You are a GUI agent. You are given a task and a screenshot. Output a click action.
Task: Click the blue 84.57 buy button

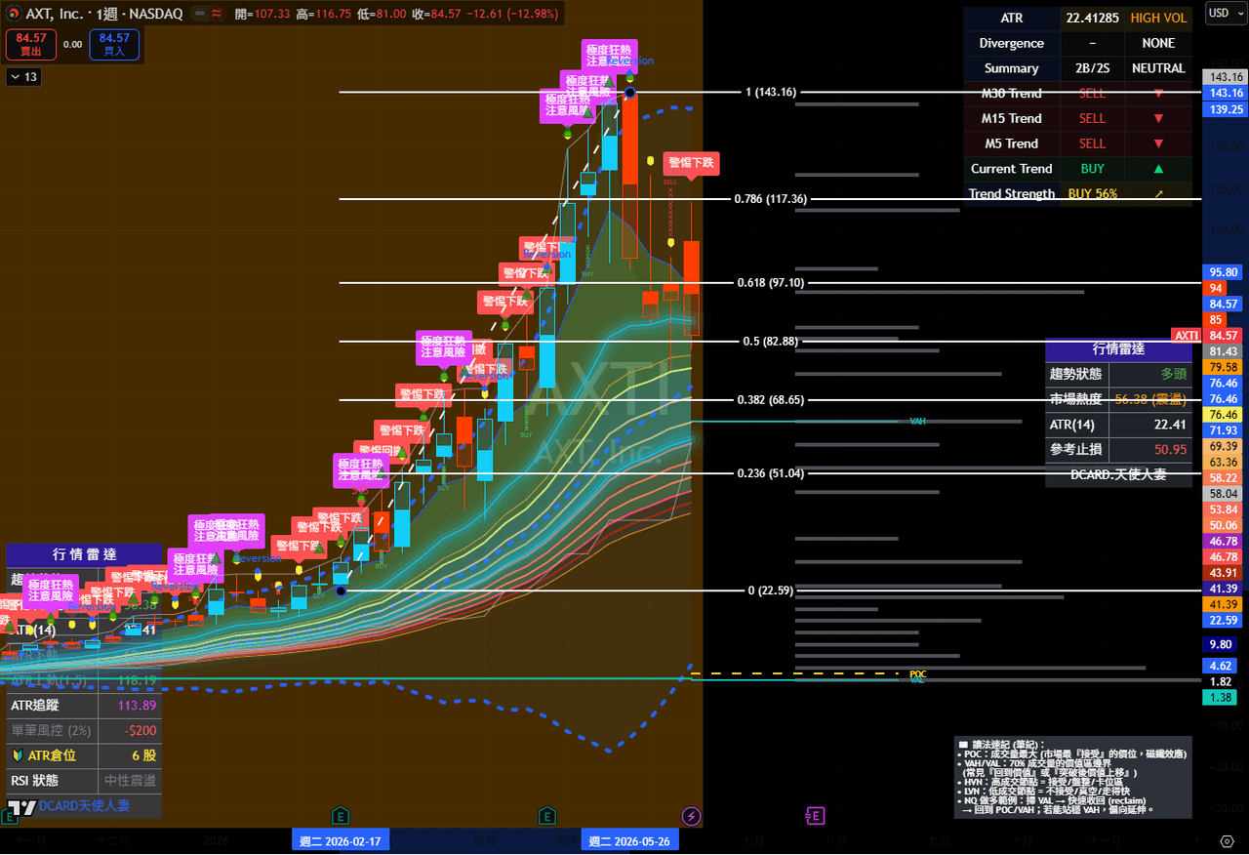(x=114, y=44)
